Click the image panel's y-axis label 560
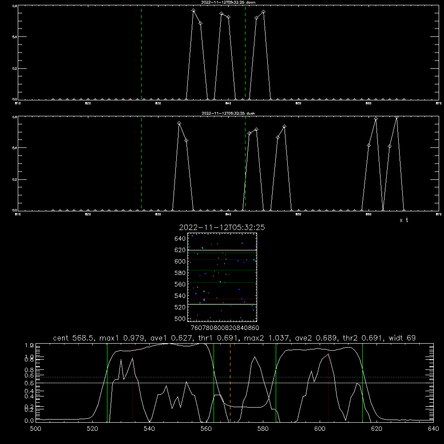 pyautogui.click(x=180, y=284)
